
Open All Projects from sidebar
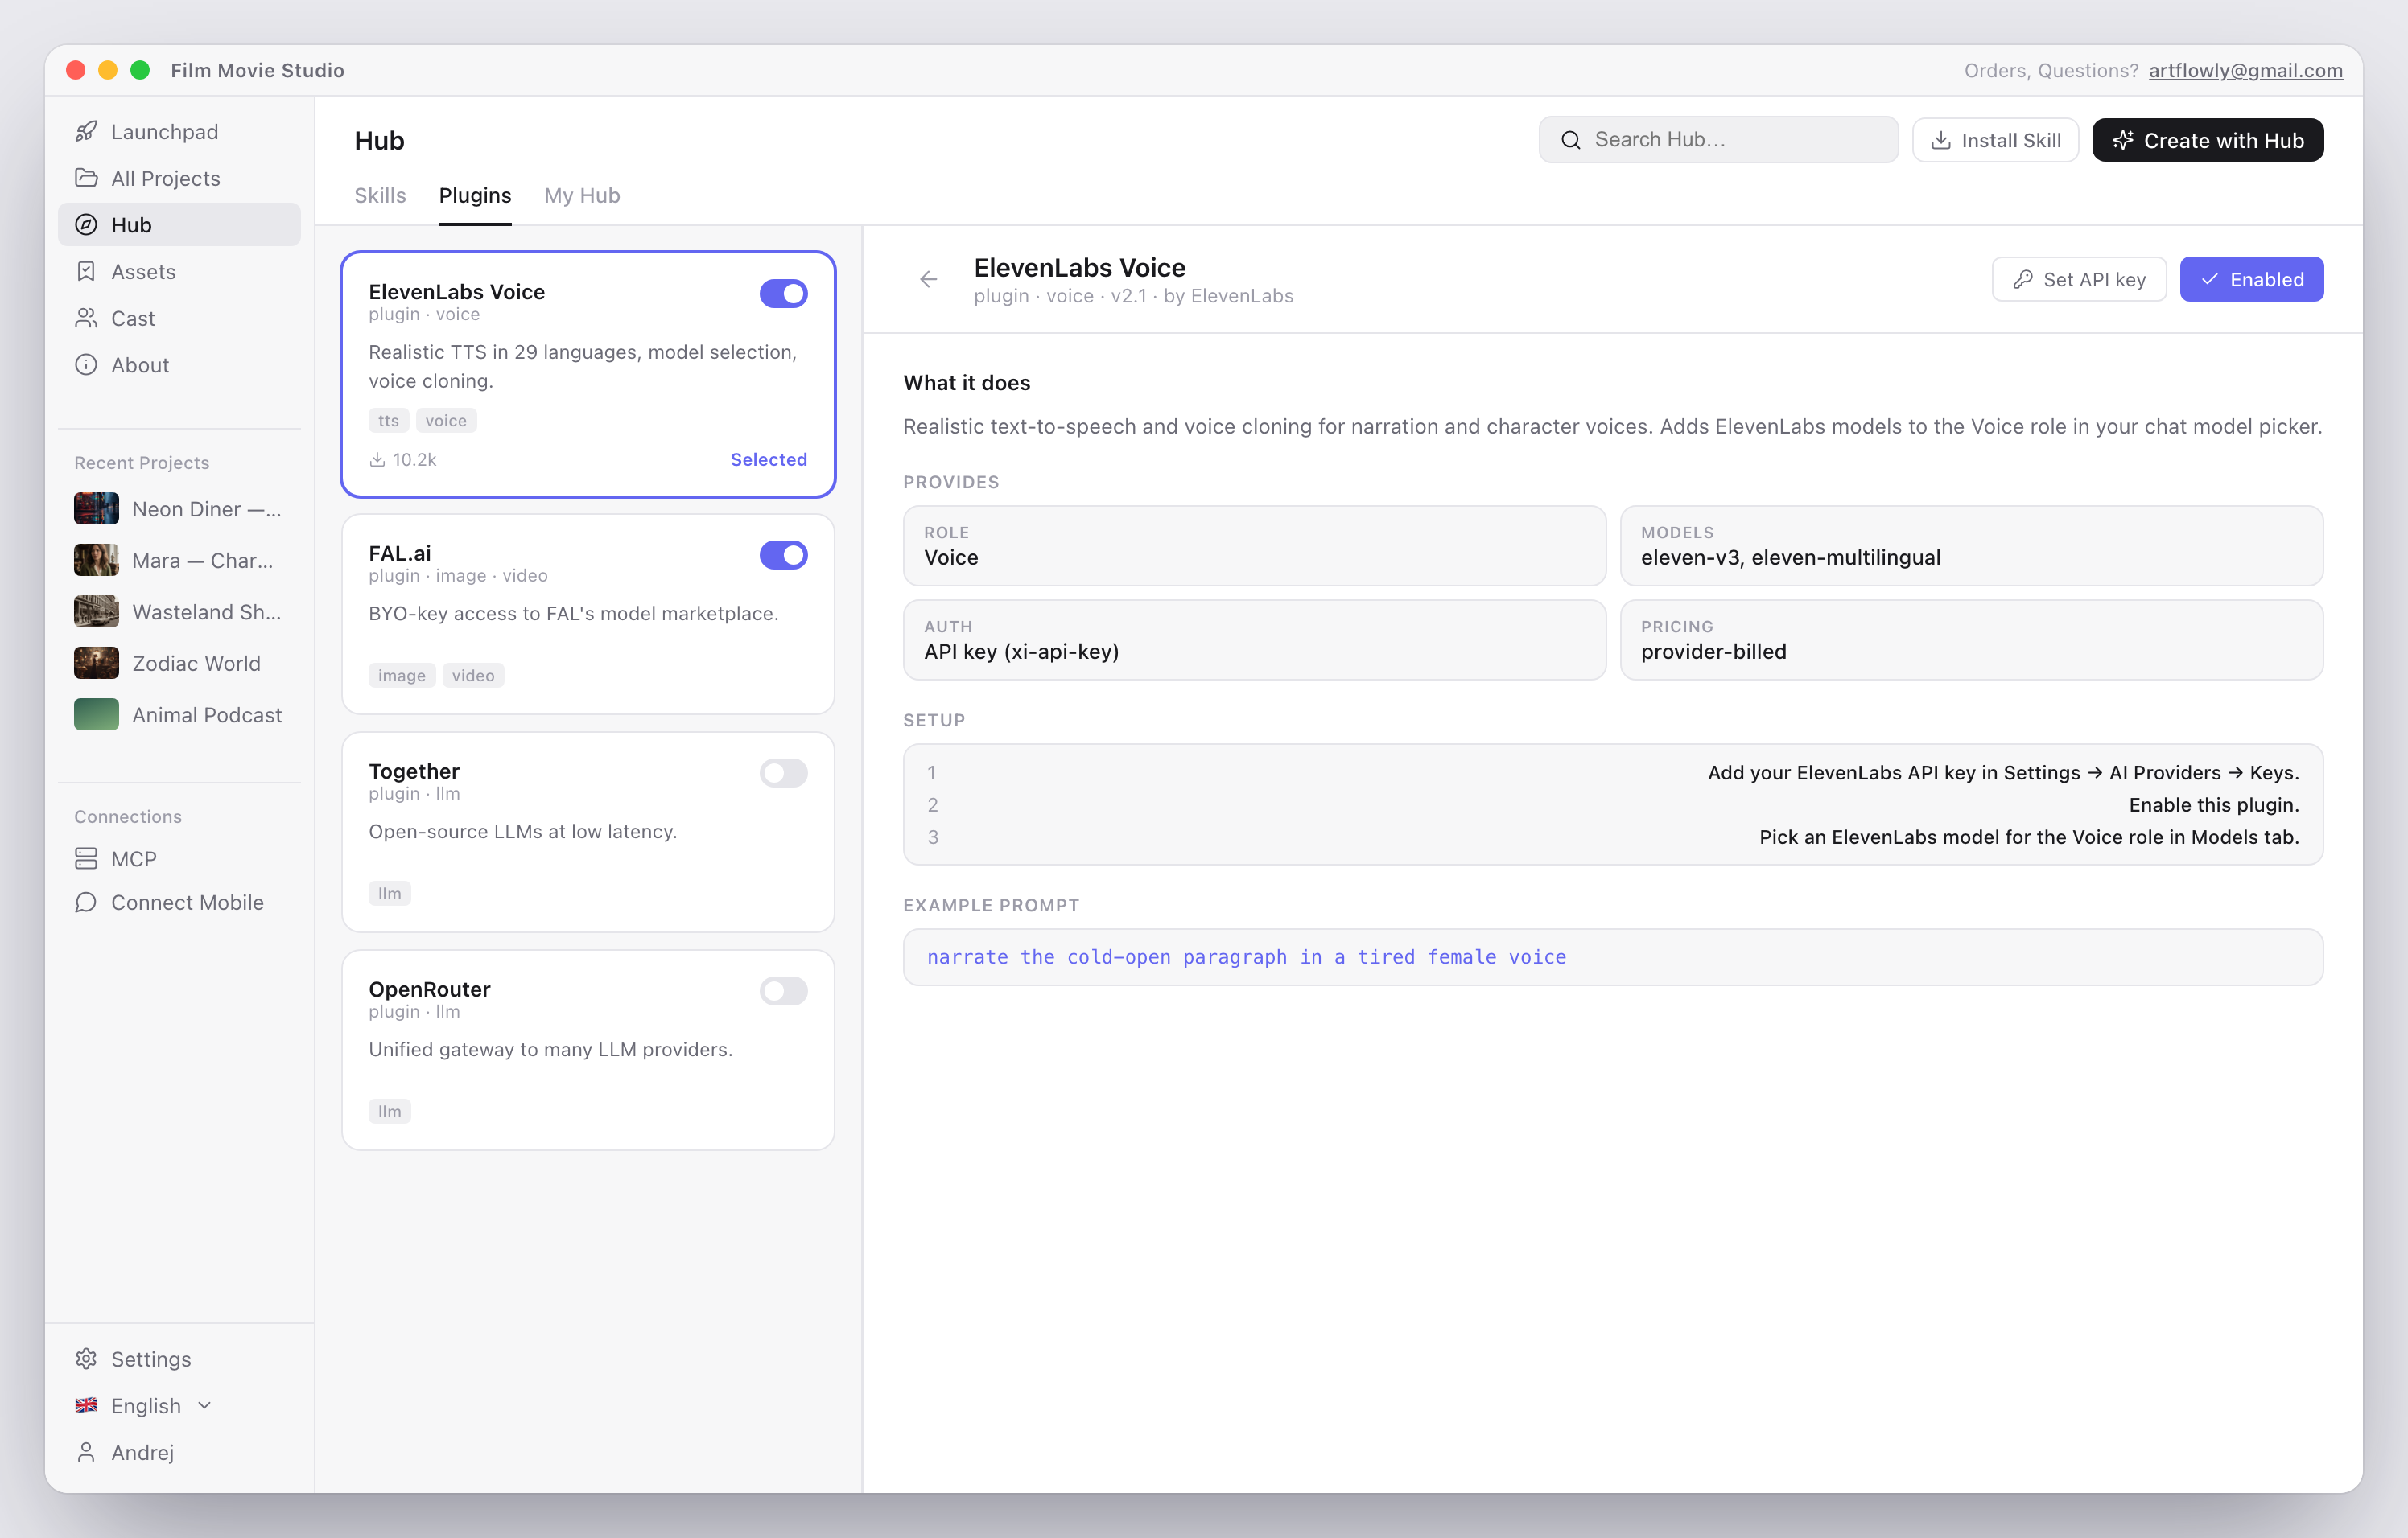179,178
